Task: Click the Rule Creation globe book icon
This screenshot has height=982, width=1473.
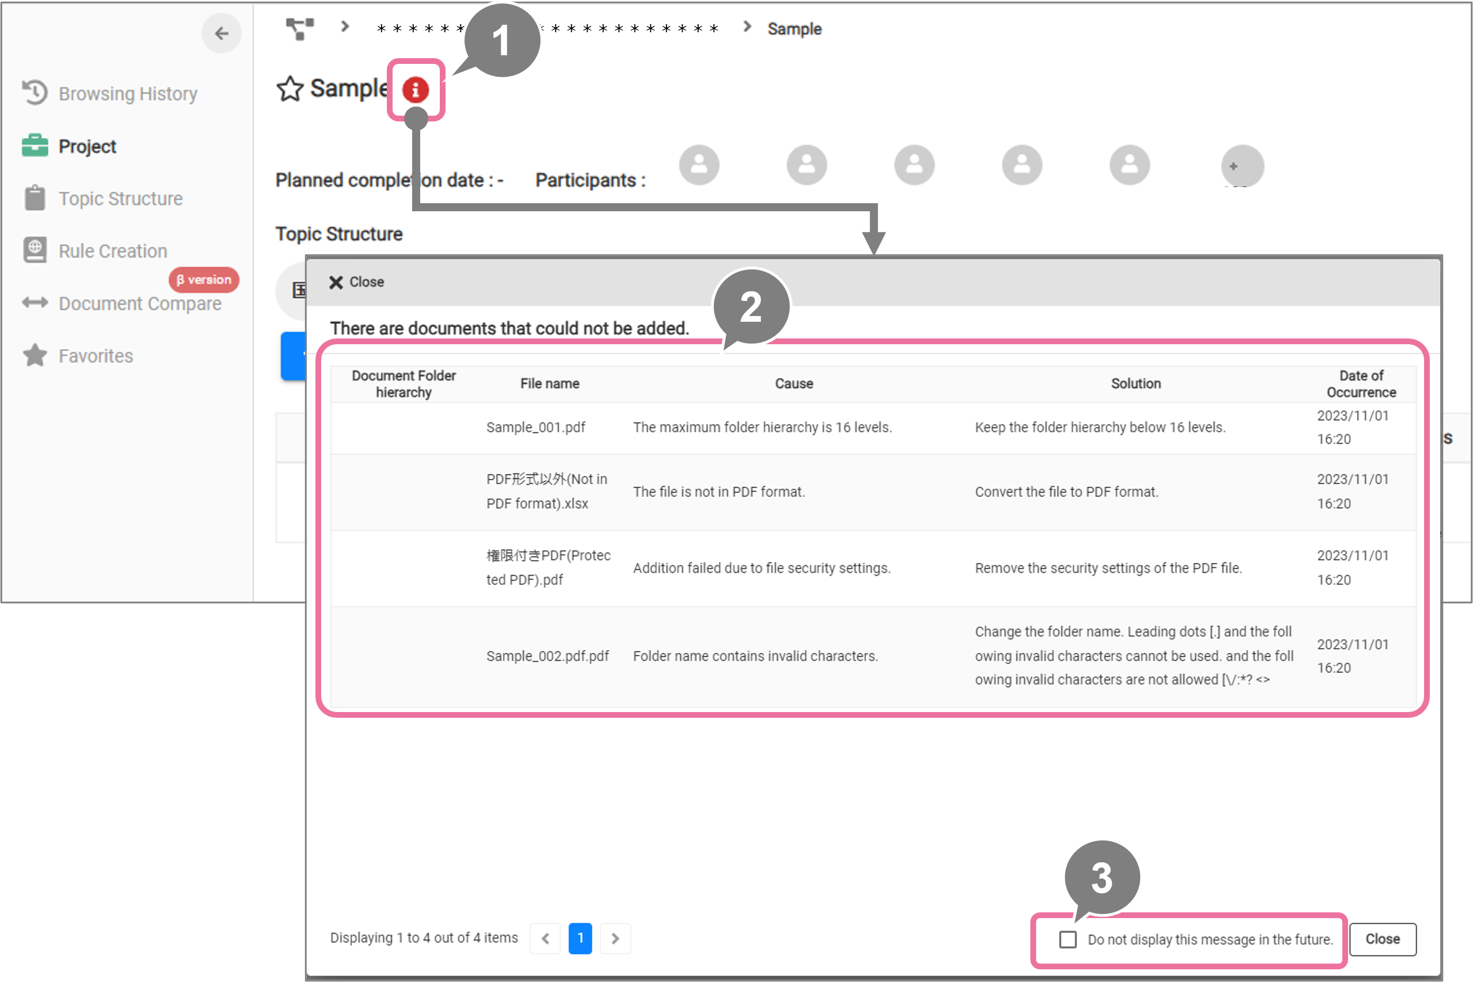Action: (35, 250)
